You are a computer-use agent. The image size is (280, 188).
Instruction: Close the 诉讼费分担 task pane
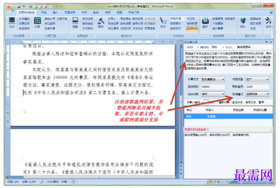(x=271, y=42)
